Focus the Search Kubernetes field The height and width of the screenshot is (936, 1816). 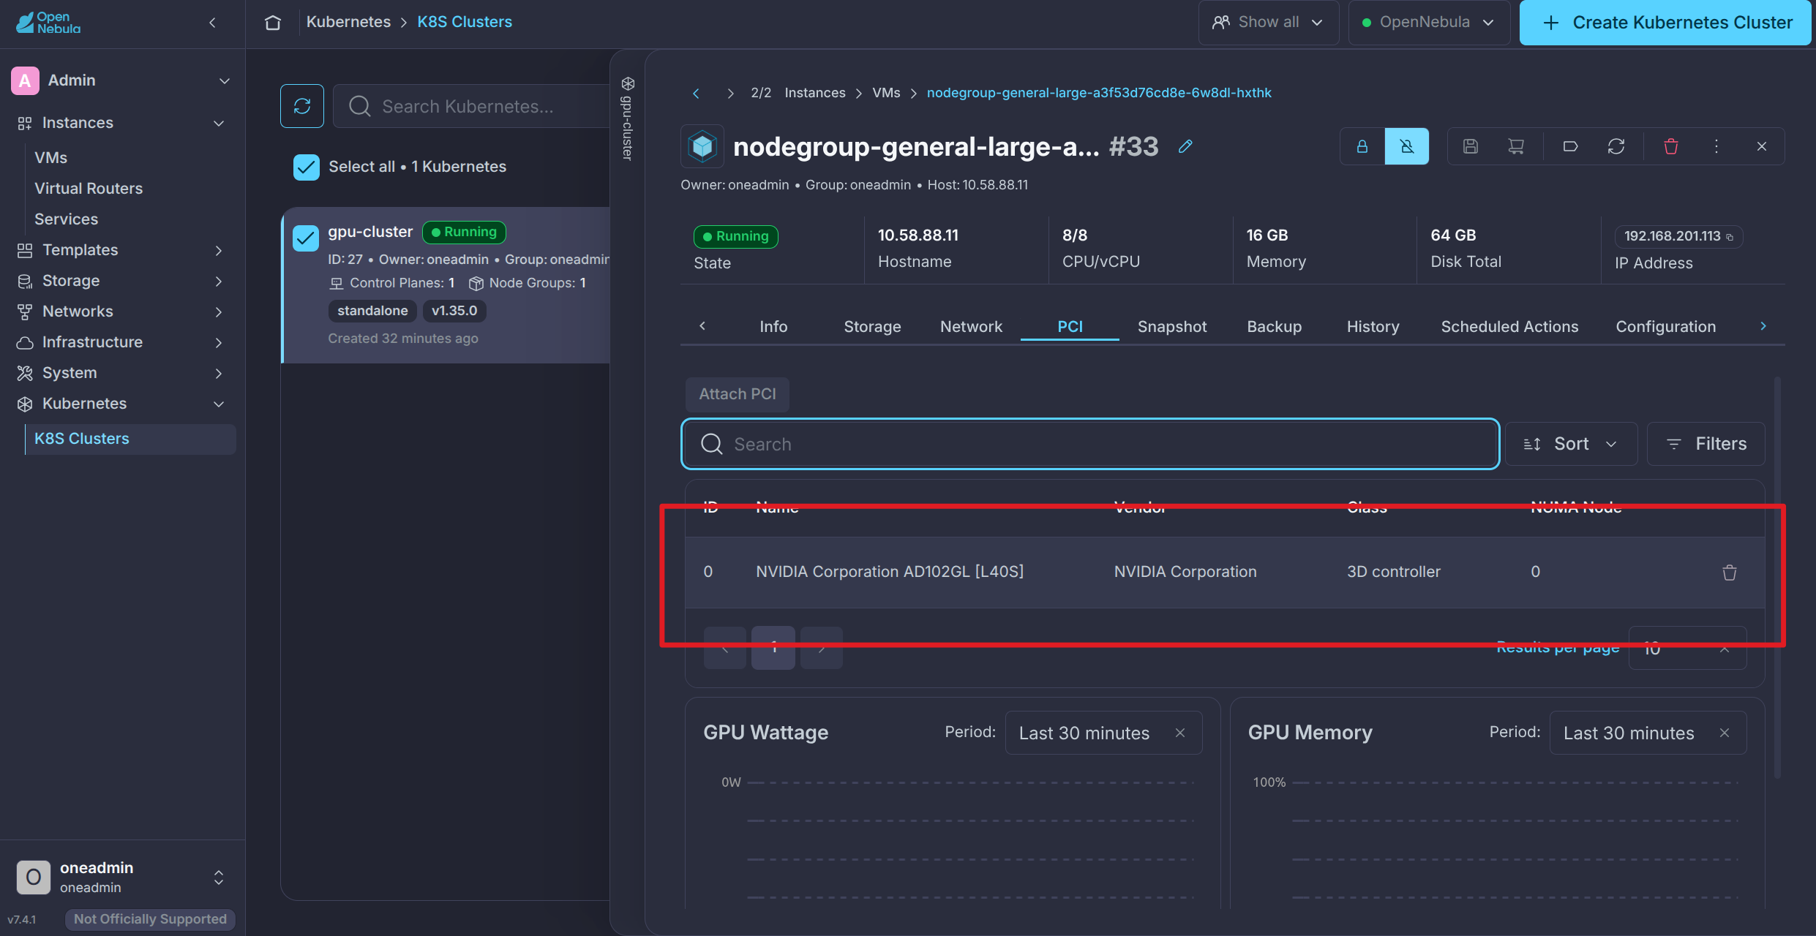(472, 106)
